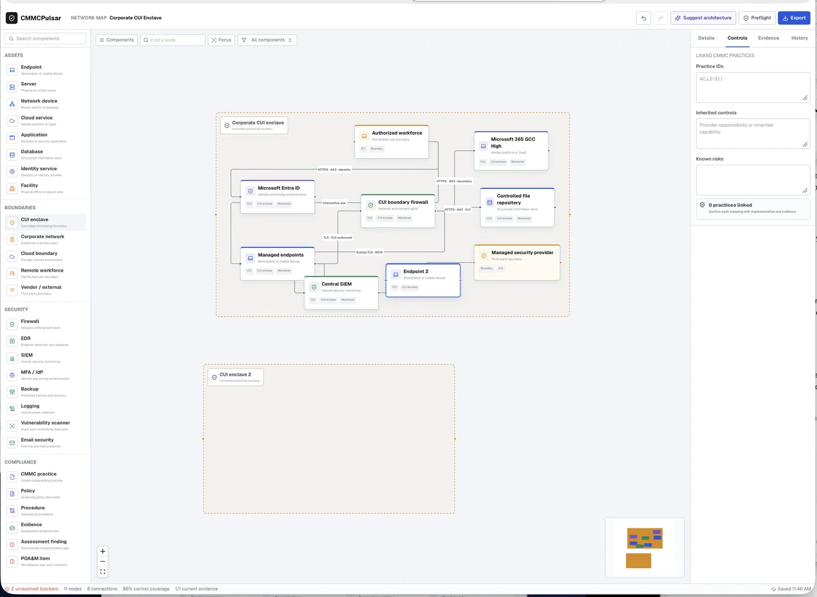This screenshot has height=597, width=817.
Task: Select the Email security icon
Action: pos(12,442)
